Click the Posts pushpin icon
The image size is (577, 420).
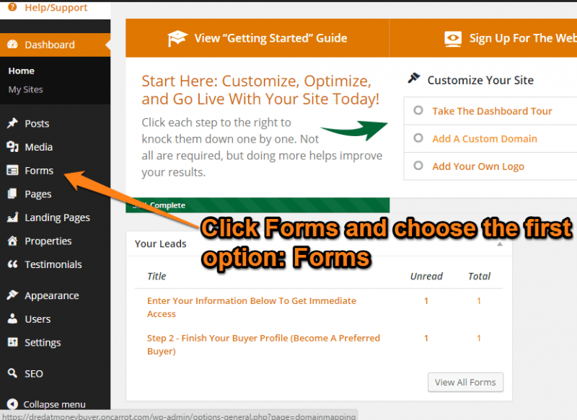12,123
